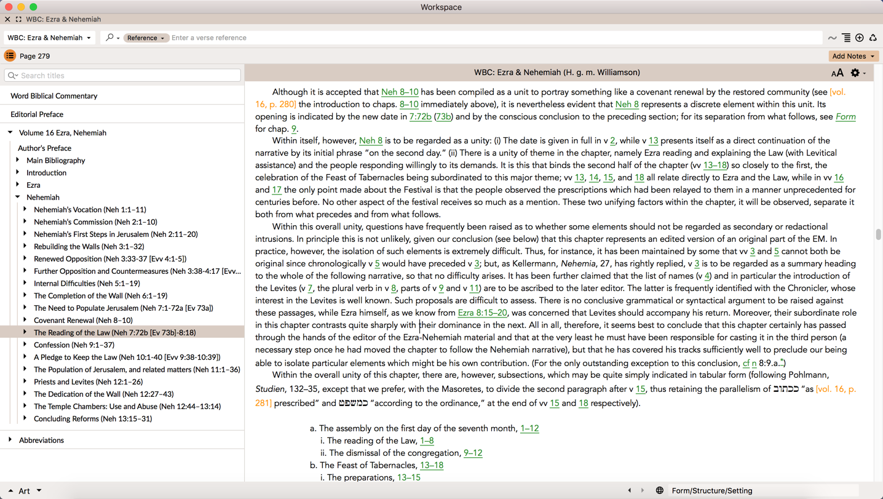
Task: Click the circled plus icon
Action: click(x=860, y=38)
